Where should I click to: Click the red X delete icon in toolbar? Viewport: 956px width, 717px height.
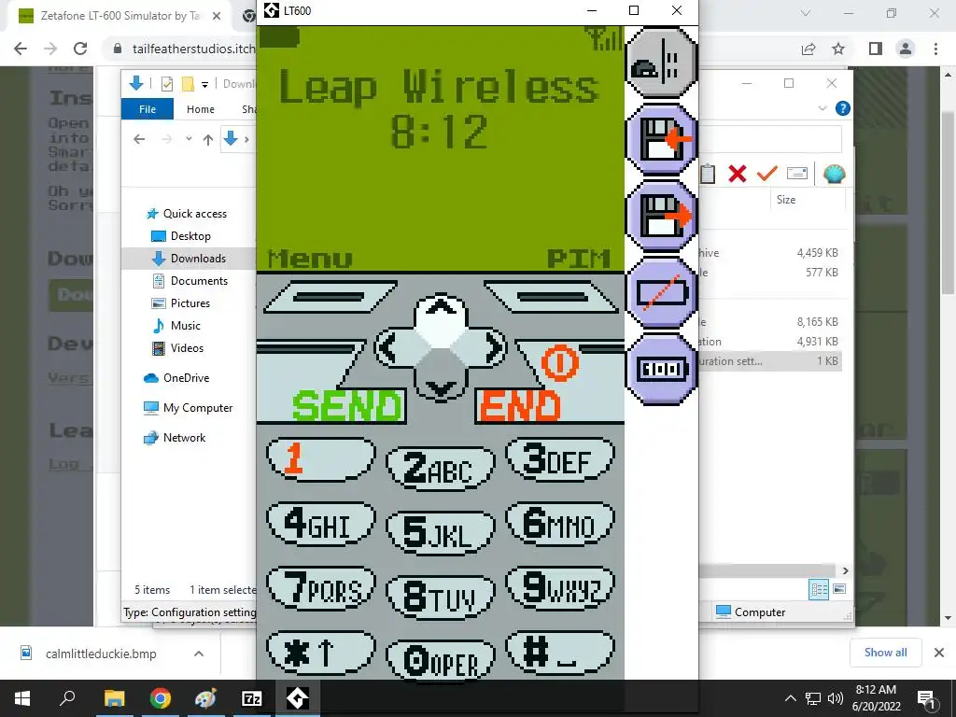click(738, 175)
